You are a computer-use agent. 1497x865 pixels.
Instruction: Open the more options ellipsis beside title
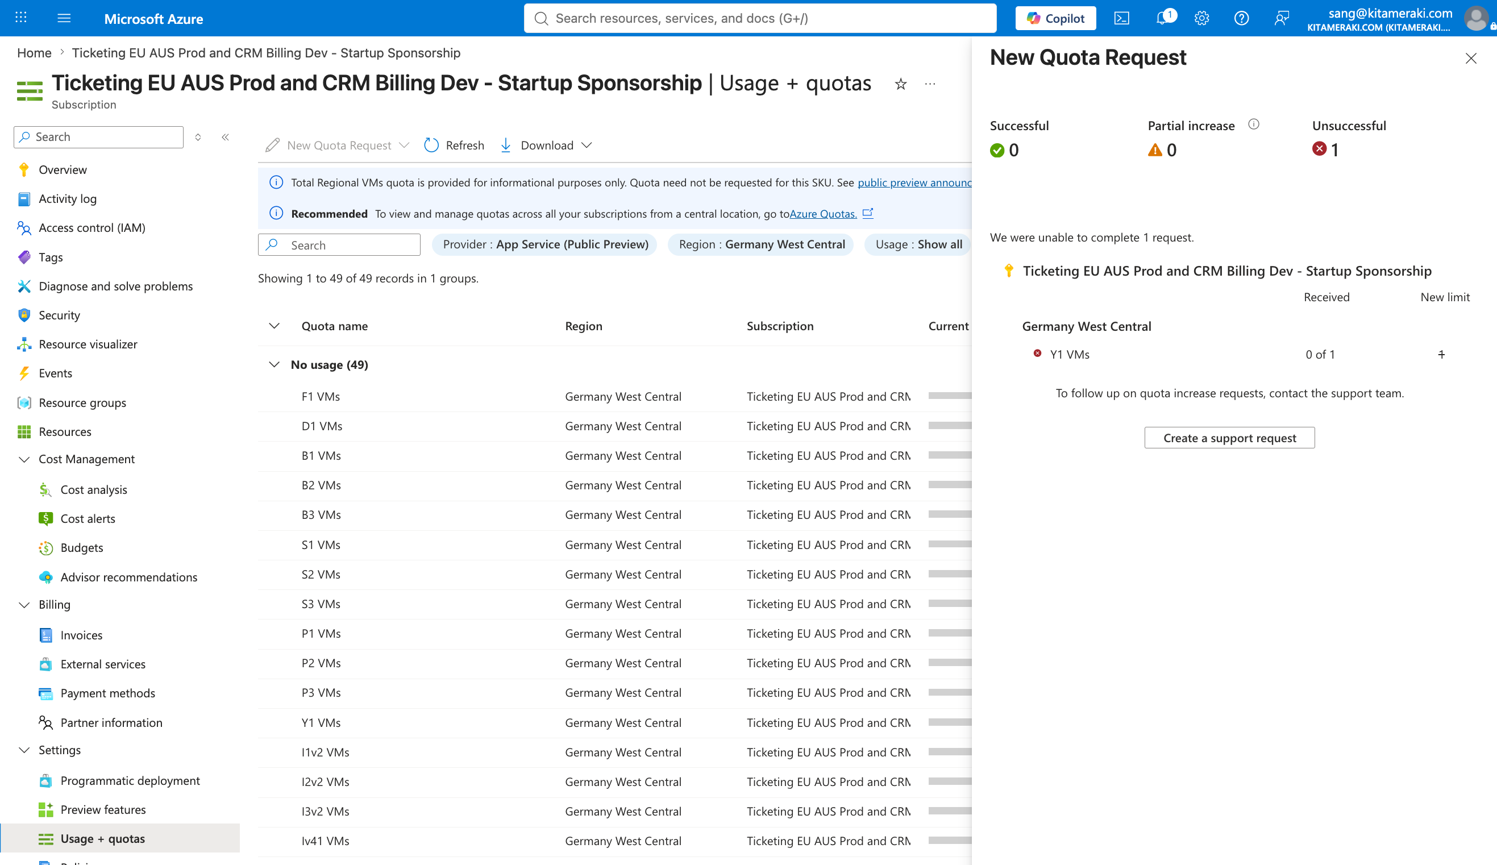pos(930,84)
